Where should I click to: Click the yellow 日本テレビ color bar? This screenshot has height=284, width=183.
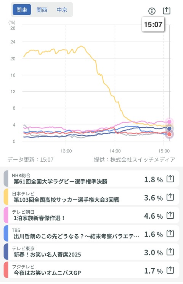6,197
